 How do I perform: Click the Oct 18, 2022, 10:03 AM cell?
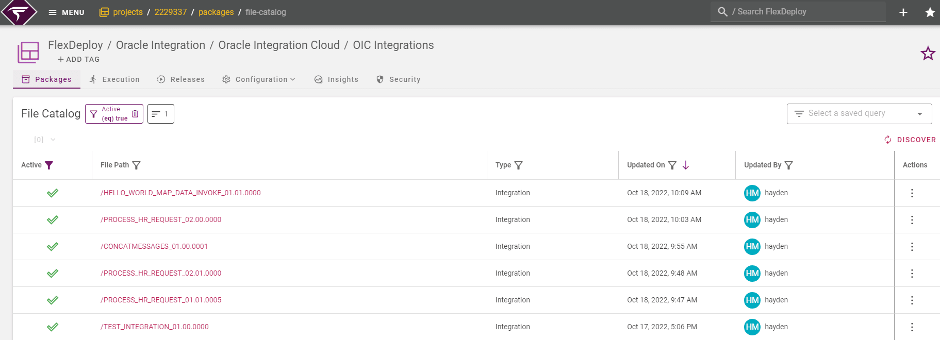664,219
